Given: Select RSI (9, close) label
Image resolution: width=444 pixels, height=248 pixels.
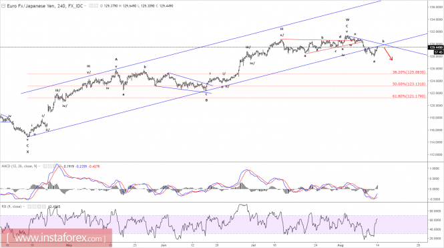Looking at the screenshot, I should 11,207.
